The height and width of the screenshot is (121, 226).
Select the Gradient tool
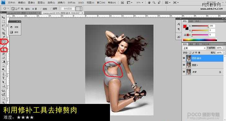pos(3,62)
